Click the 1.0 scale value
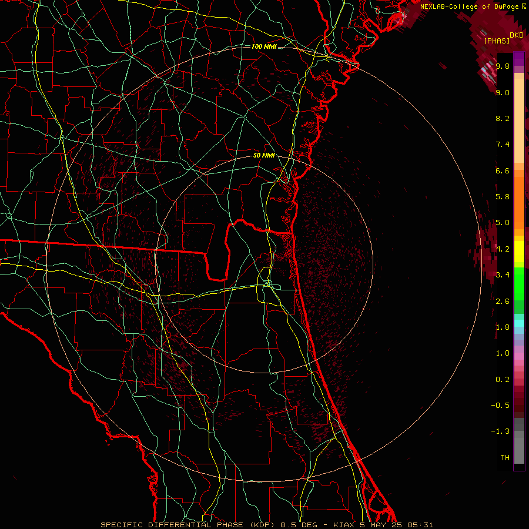 click(x=503, y=353)
